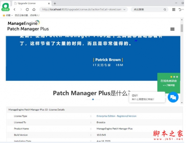Click ManageEngine Patch Manager Plus product value
Image resolution: width=186 pixels, height=143 pixels.
[x=114, y=129]
